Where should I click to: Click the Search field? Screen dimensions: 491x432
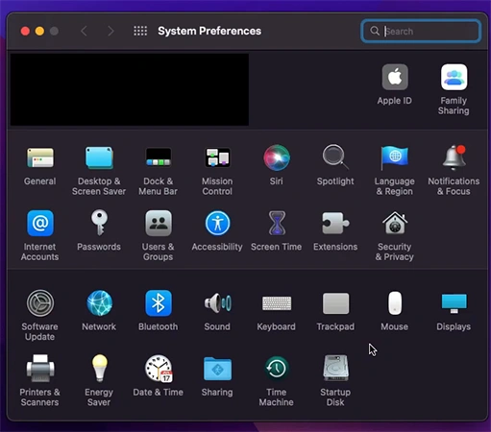(x=421, y=31)
